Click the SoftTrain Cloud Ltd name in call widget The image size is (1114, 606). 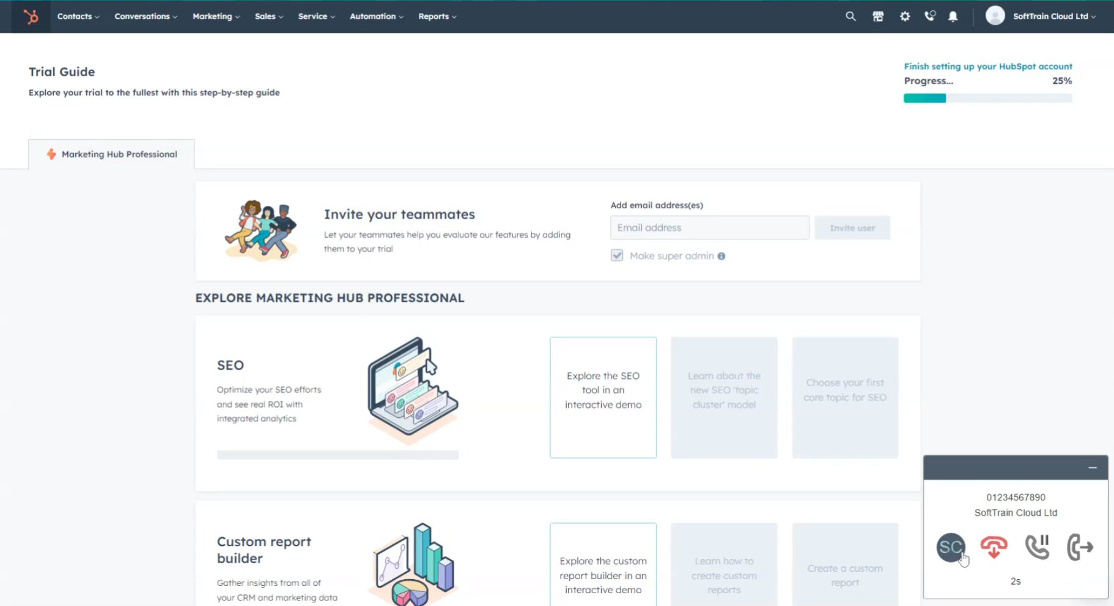(x=1016, y=513)
